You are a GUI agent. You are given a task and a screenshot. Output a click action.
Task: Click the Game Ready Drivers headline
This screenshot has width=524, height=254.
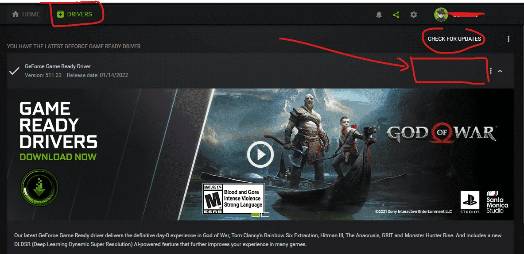click(x=58, y=125)
